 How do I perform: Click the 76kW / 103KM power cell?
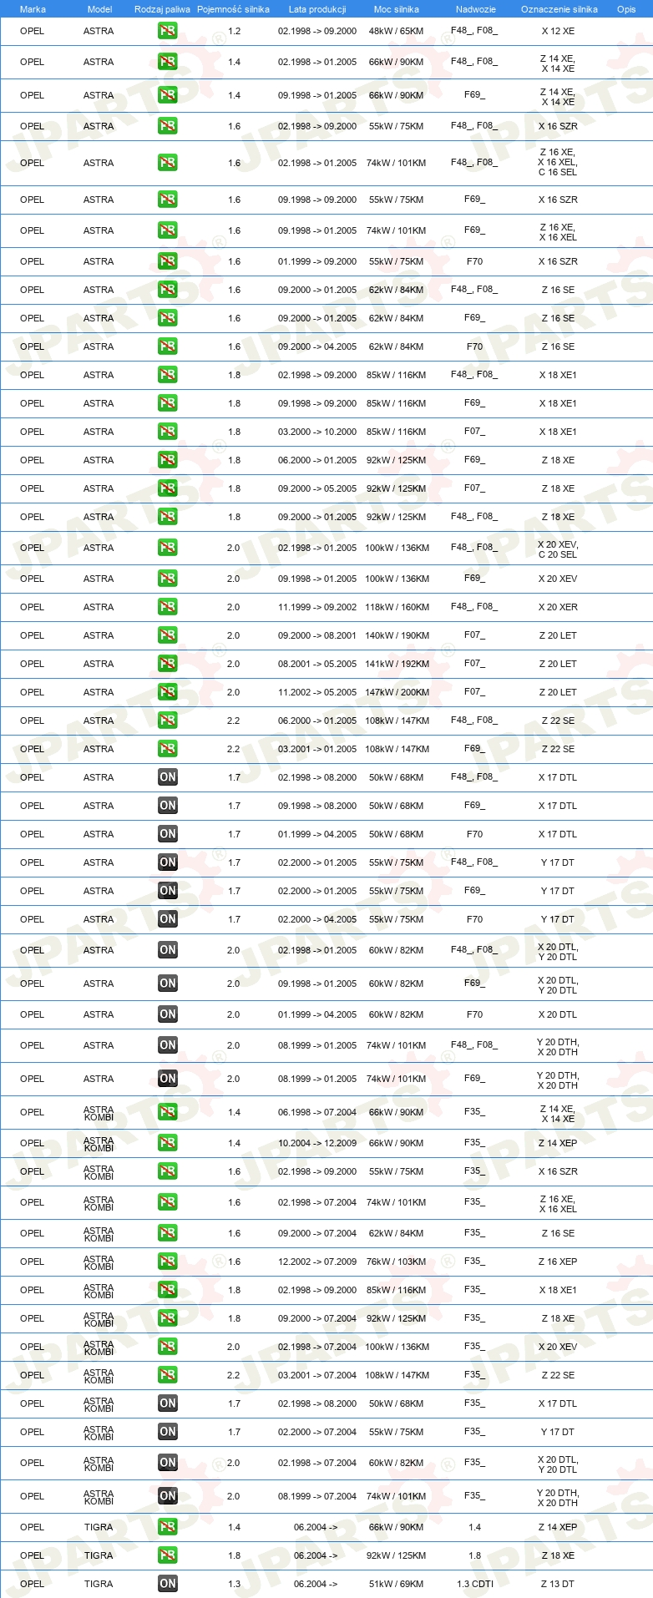(396, 1262)
